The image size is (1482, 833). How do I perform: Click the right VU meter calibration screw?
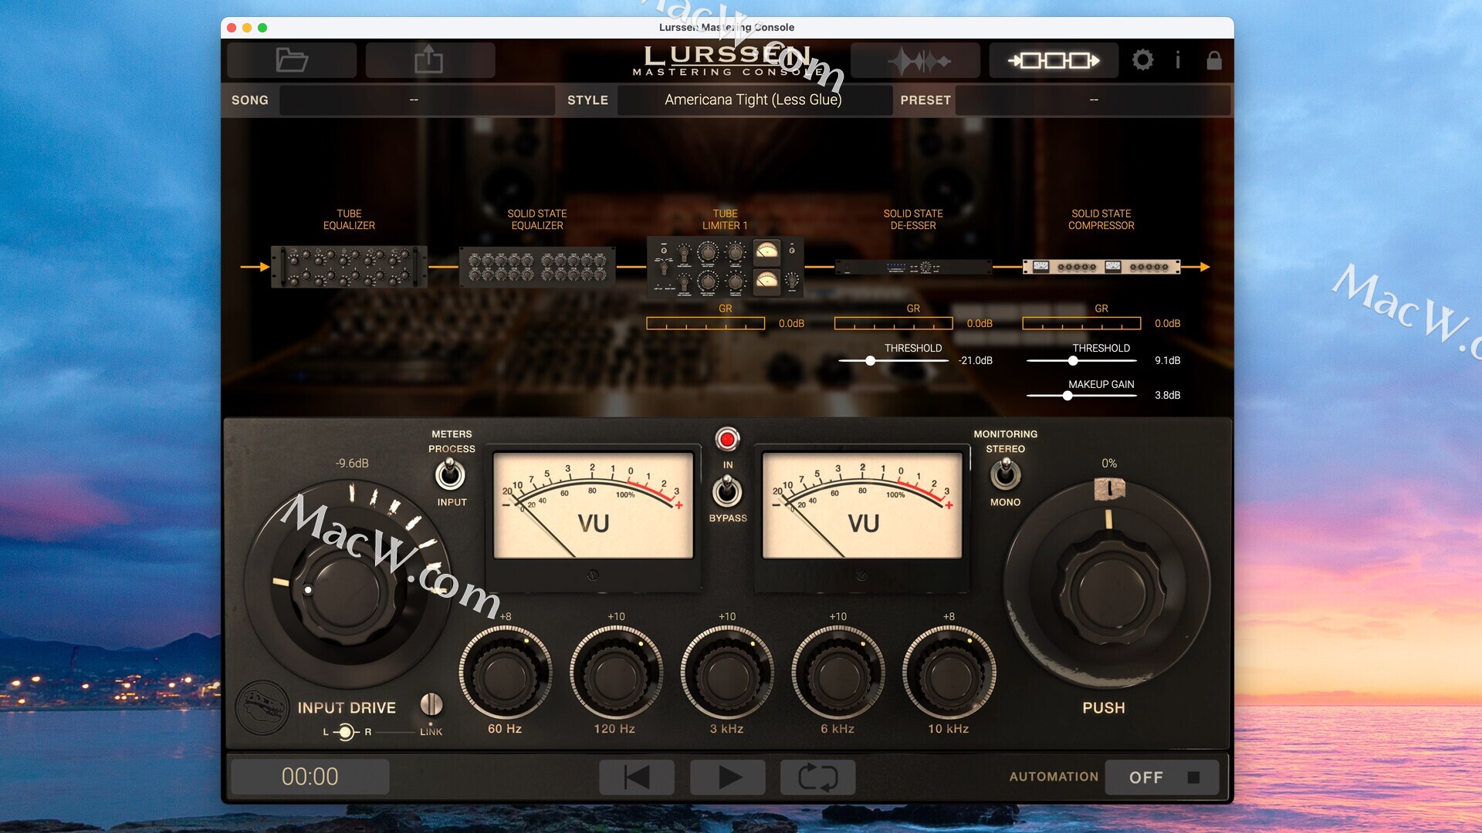(x=862, y=575)
